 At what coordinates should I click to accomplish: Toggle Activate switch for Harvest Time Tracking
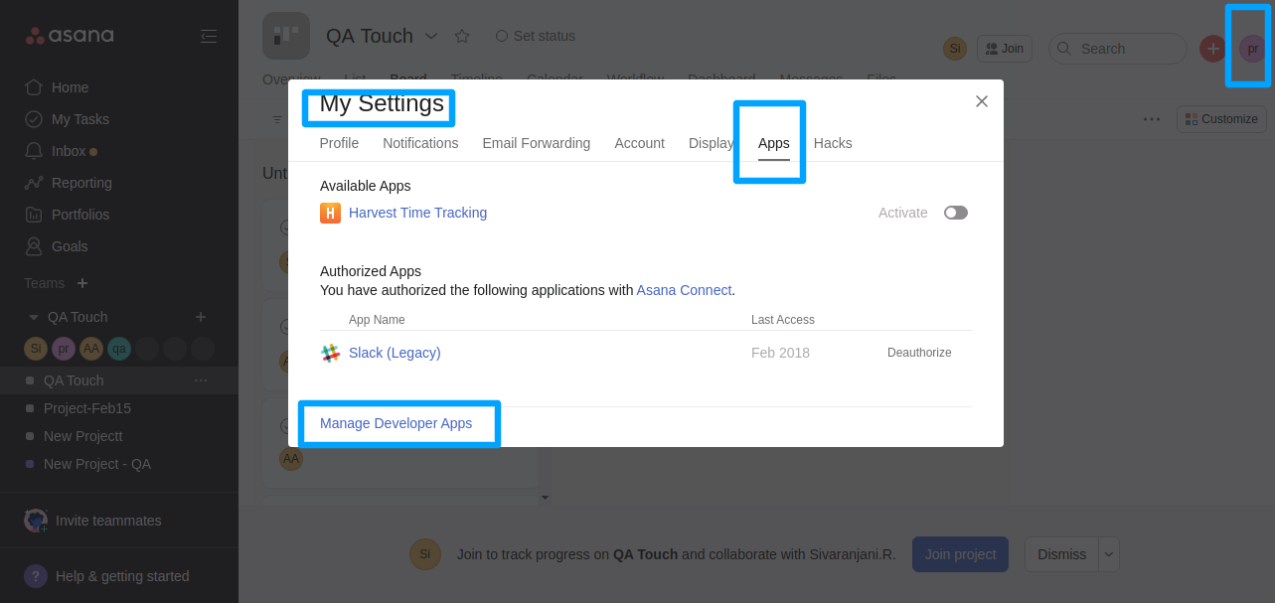955,213
